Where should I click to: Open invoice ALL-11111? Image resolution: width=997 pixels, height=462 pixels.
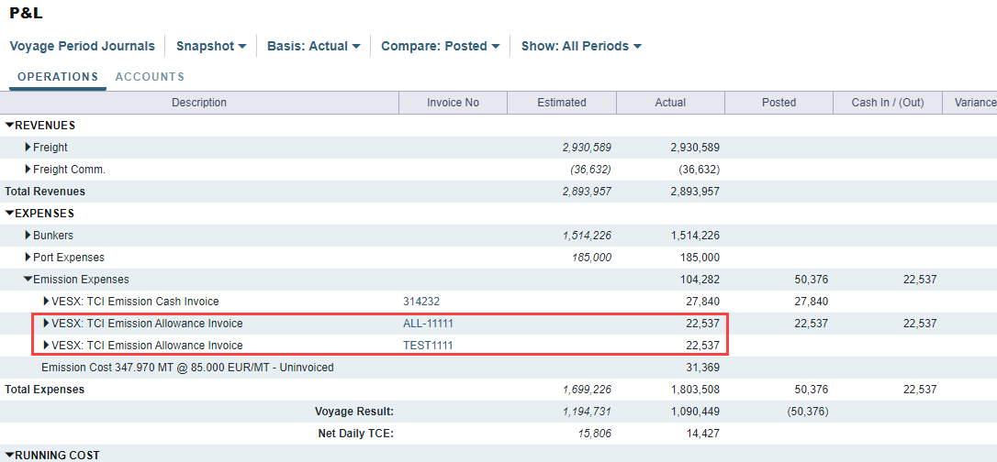click(x=428, y=324)
